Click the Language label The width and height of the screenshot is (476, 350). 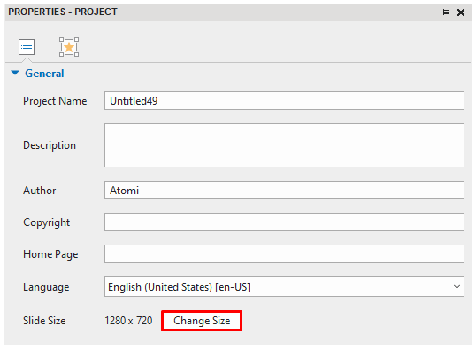tap(46, 287)
